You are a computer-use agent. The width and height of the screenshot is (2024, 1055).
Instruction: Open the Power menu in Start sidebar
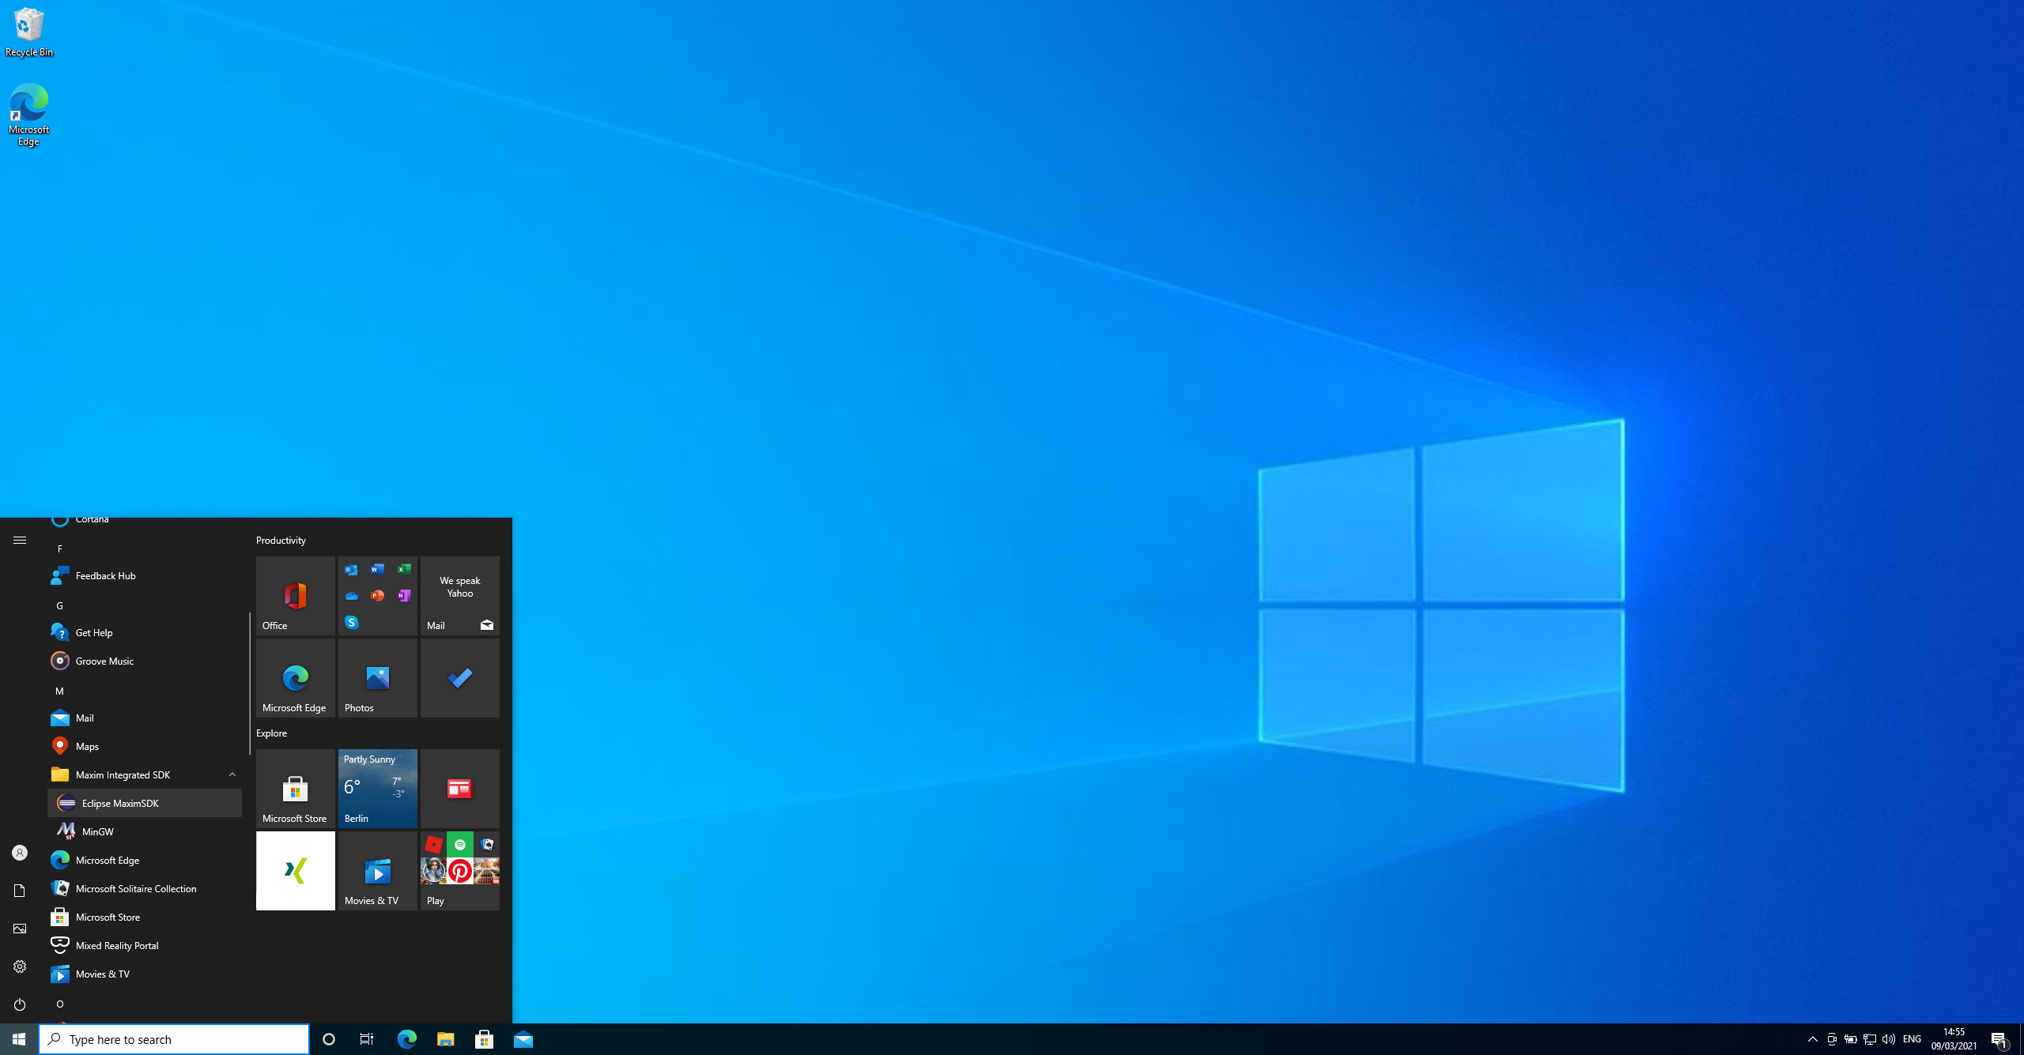(20, 1004)
